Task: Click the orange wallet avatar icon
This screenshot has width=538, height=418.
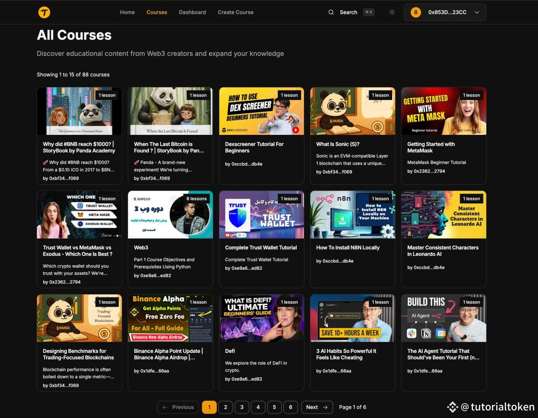Action: (x=416, y=12)
